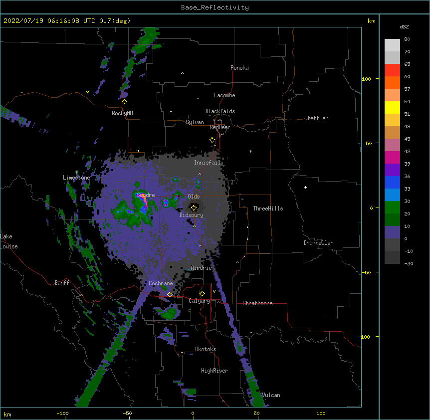This screenshot has height=420, width=430.
Task: Click the yellow diamond marker above RockyMH
Action: (124, 102)
